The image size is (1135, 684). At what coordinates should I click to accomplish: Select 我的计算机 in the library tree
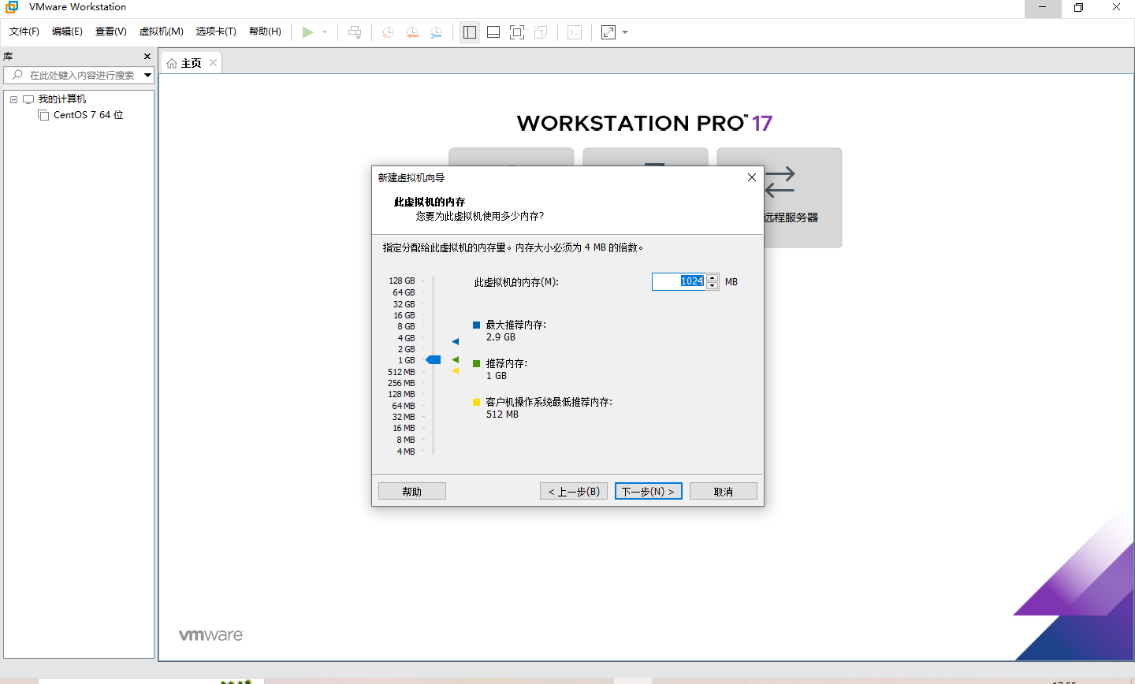pyautogui.click(x=62, y=99)
